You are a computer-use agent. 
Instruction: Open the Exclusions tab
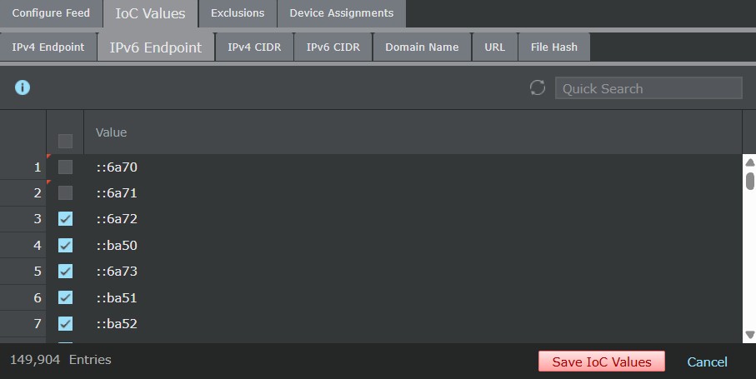(238, 13)
